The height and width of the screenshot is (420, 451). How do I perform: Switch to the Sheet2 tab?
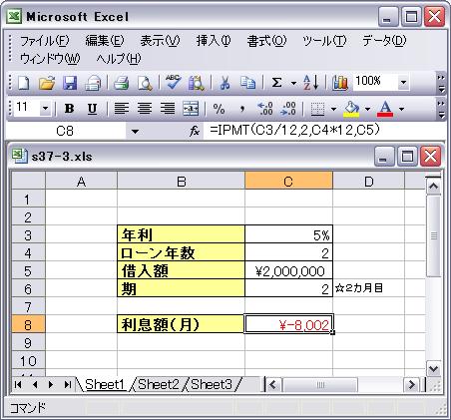click(159, 384)
